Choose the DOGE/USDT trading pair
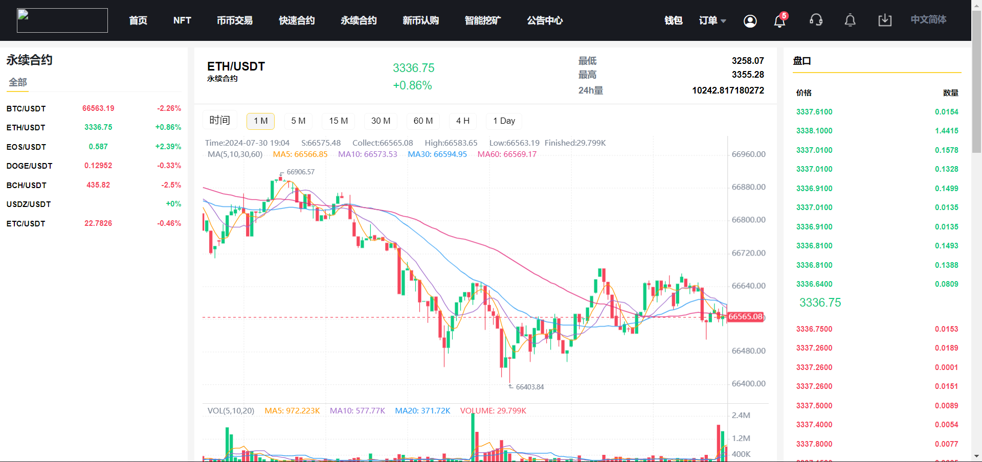 tap(29, 166)
